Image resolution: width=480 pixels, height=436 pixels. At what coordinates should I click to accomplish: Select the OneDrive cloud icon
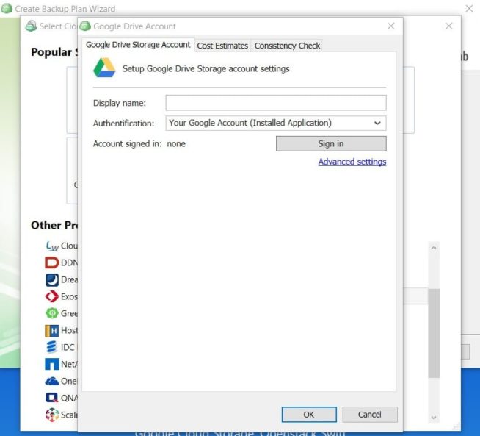coord(51,381)
